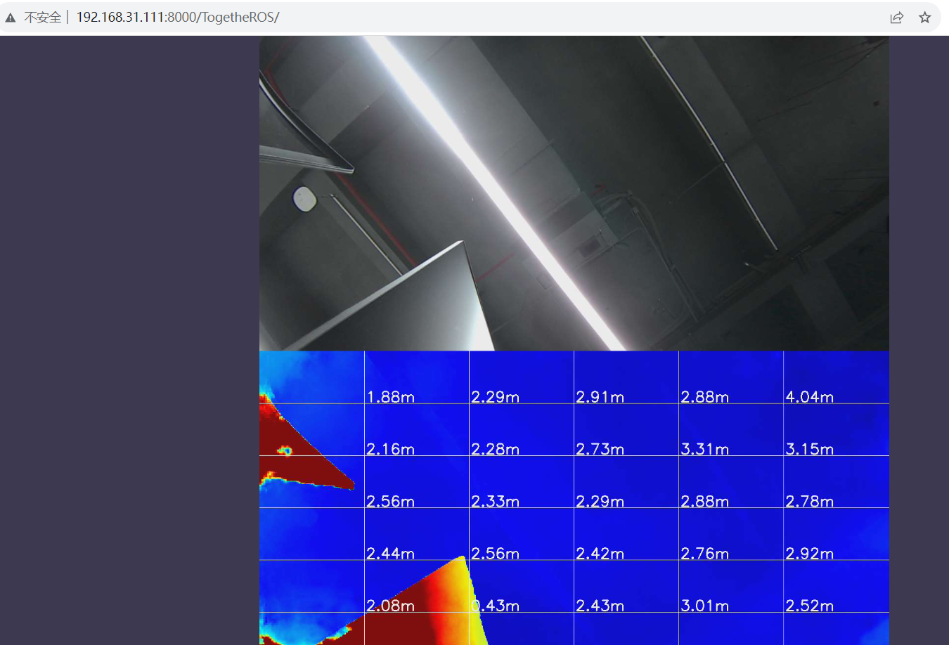Click the depth value 0.43m
The width and height of the screenshot is (949, 645).
tap(496, 606)
